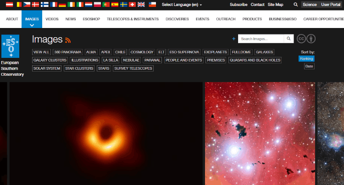This screenshot has height=185, width=344.
Task: Open the Discoveries menu
Action: point(177,19)
